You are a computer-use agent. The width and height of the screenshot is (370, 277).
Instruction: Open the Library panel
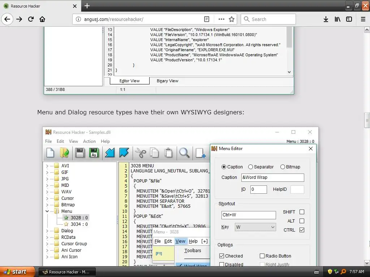coord(337,19)
